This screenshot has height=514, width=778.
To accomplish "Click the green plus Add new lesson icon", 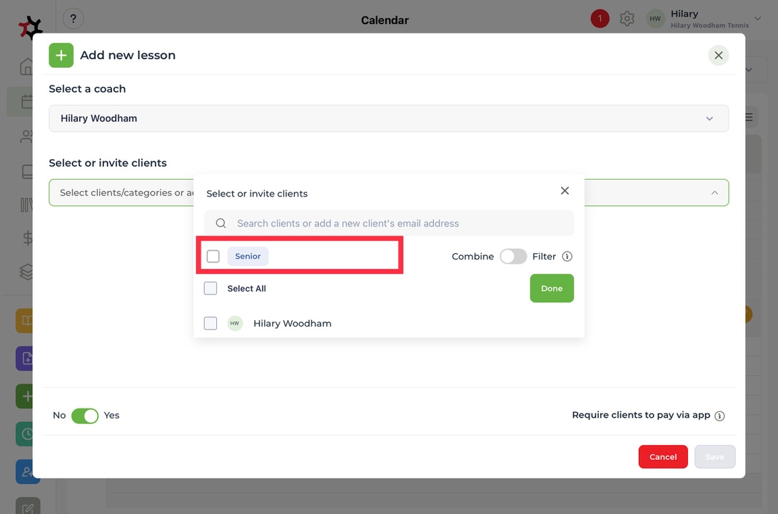I will point(61,55).
